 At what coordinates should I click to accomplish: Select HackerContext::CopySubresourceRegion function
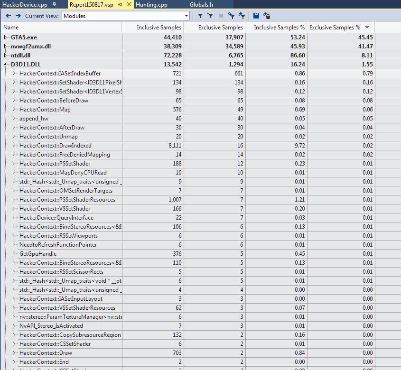tap(70, 335)
